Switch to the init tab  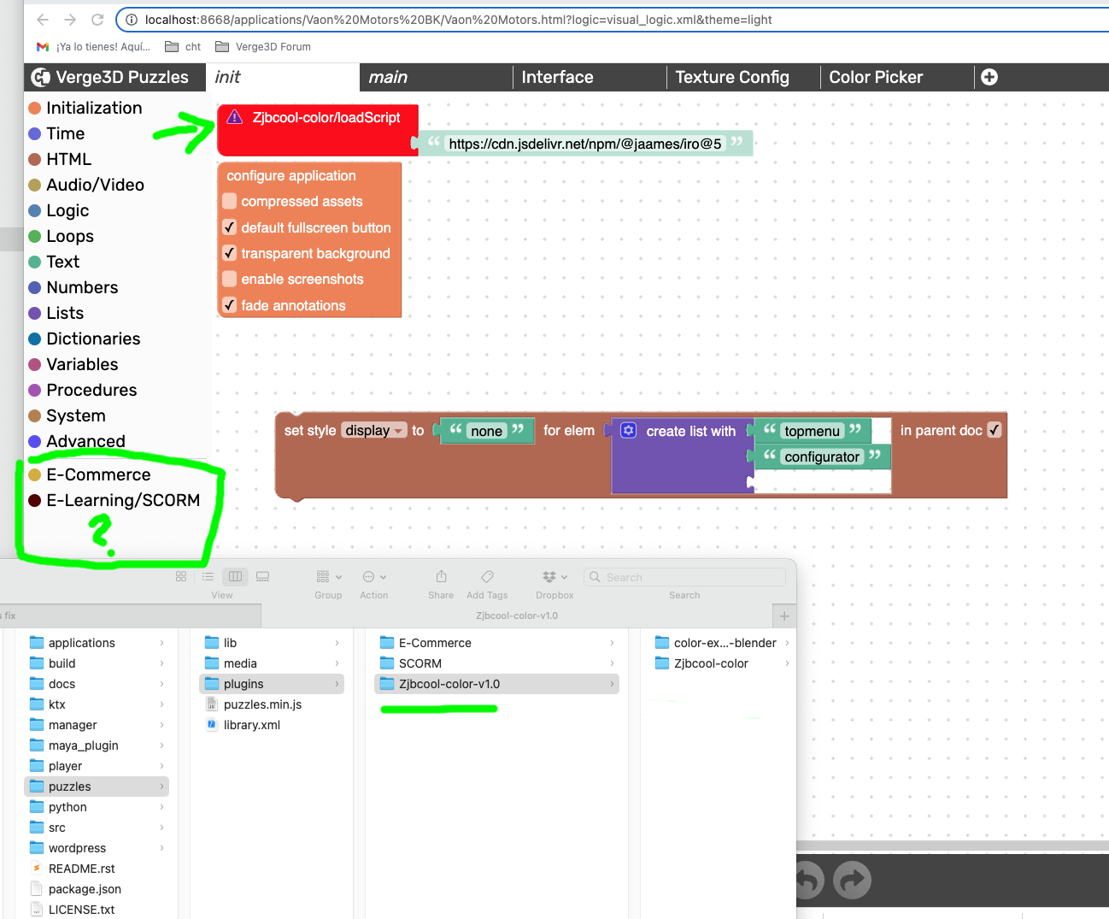click(282, 77)
